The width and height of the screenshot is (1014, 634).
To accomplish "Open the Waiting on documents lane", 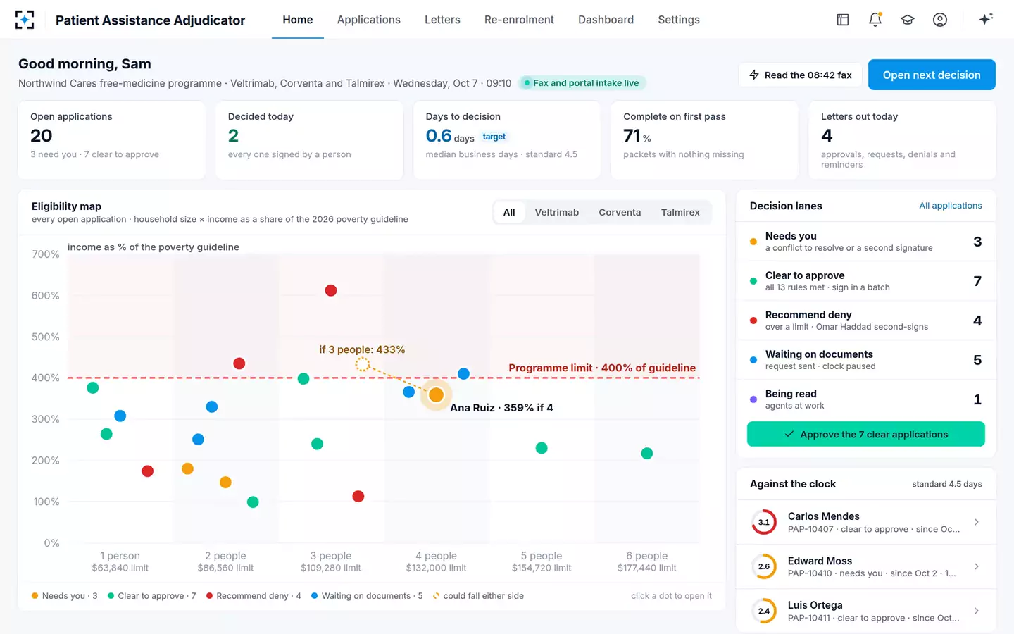I will [866, 360].
